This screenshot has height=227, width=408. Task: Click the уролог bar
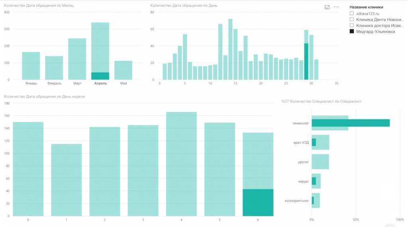[x=320, y=162]
